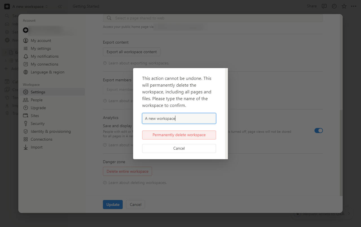This screenshot has width=361, height=227.
Task: Click Delete entire workspace button
Action: (127, 171)
